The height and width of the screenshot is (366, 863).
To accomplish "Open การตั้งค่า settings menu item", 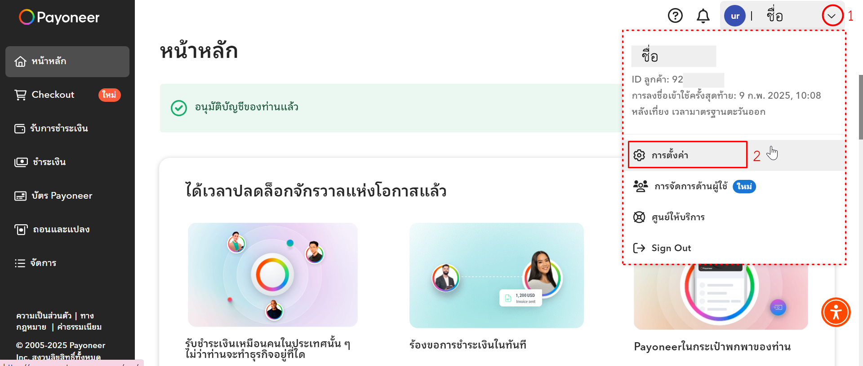I will [x=687, y=155].
